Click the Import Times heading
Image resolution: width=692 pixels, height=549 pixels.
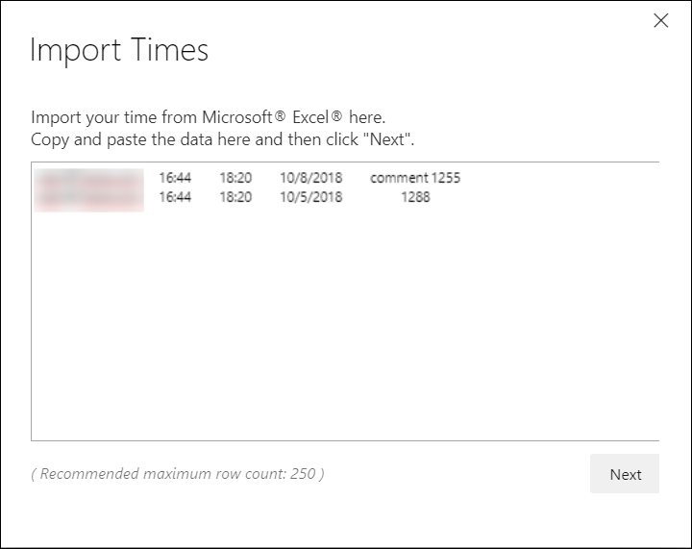tap(119, 50)
